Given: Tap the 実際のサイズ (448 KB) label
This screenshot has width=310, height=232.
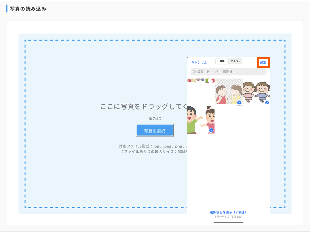Looking at the screenshot, I should 228,217.
